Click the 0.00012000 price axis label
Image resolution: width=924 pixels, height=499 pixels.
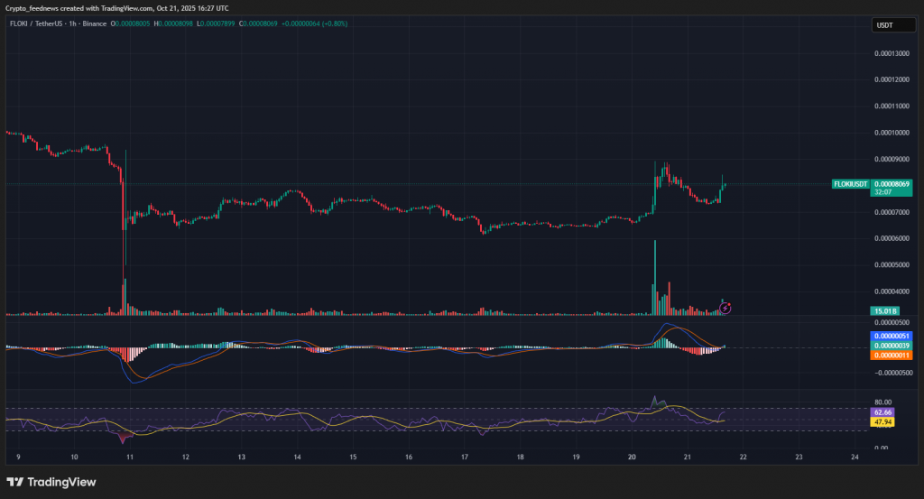pyautogui.click(x=892, y=79)
